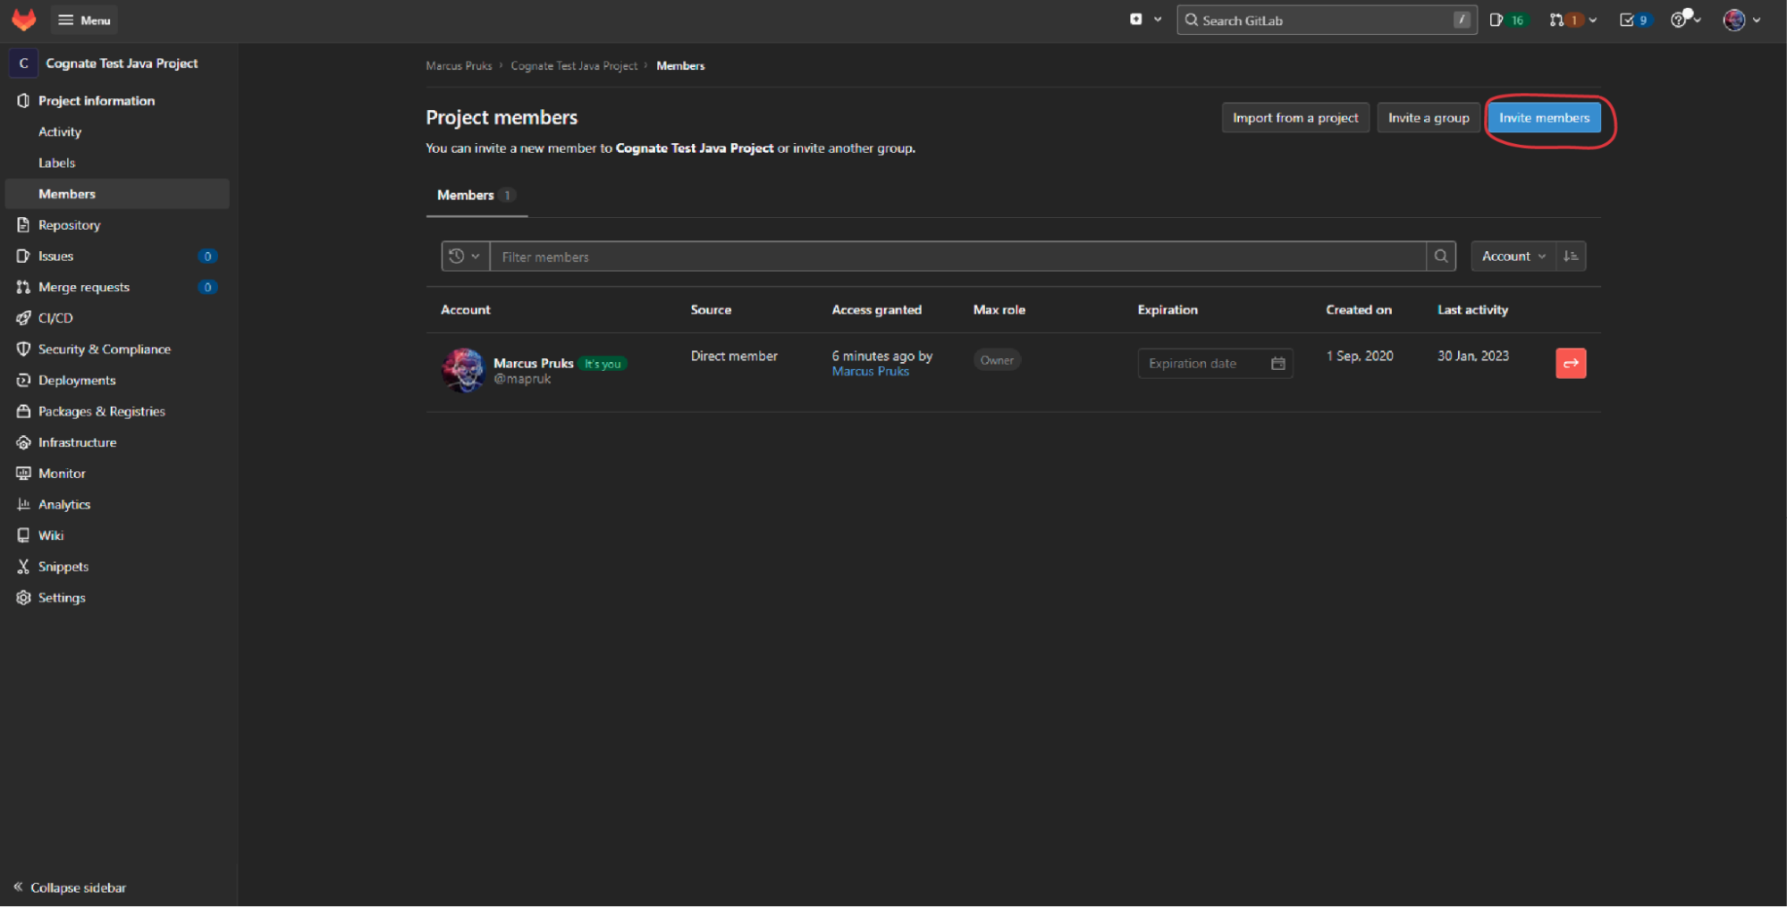Click the member search magnifier button
This screenshot has height=908, width=1787.
pos(1441,256)
